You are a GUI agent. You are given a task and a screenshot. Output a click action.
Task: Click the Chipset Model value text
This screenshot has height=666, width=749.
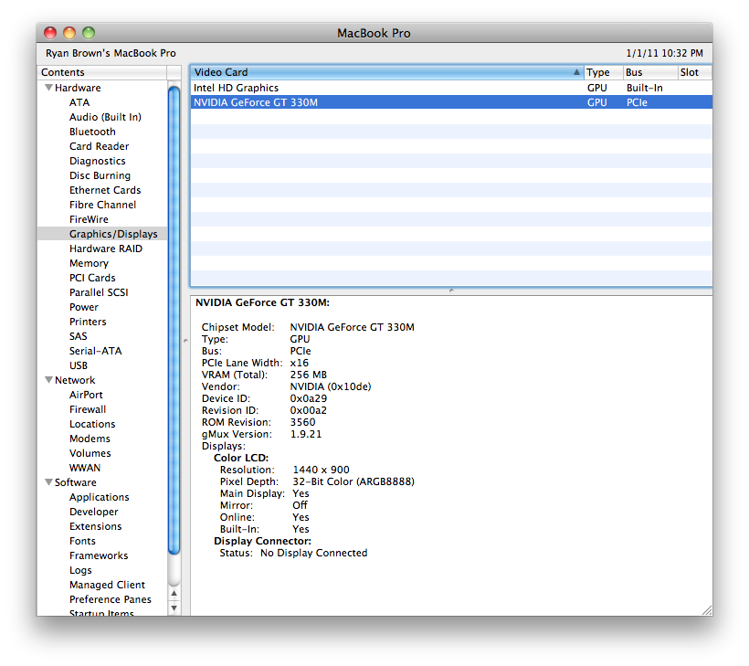tap(352, 327)
